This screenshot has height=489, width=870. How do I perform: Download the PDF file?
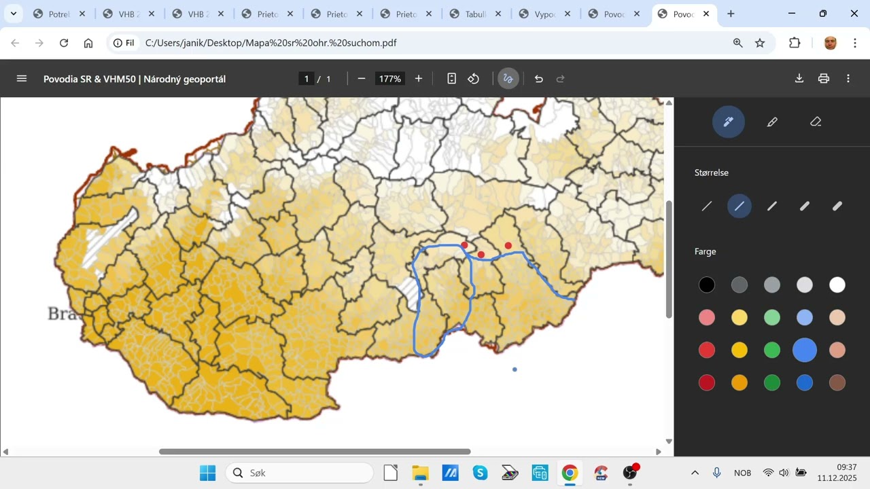click(x=799, y=79)
